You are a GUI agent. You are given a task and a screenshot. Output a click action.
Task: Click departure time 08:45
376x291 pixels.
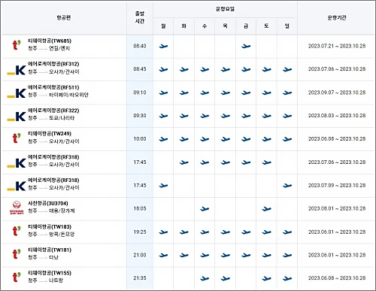click(x=140, y=69)
